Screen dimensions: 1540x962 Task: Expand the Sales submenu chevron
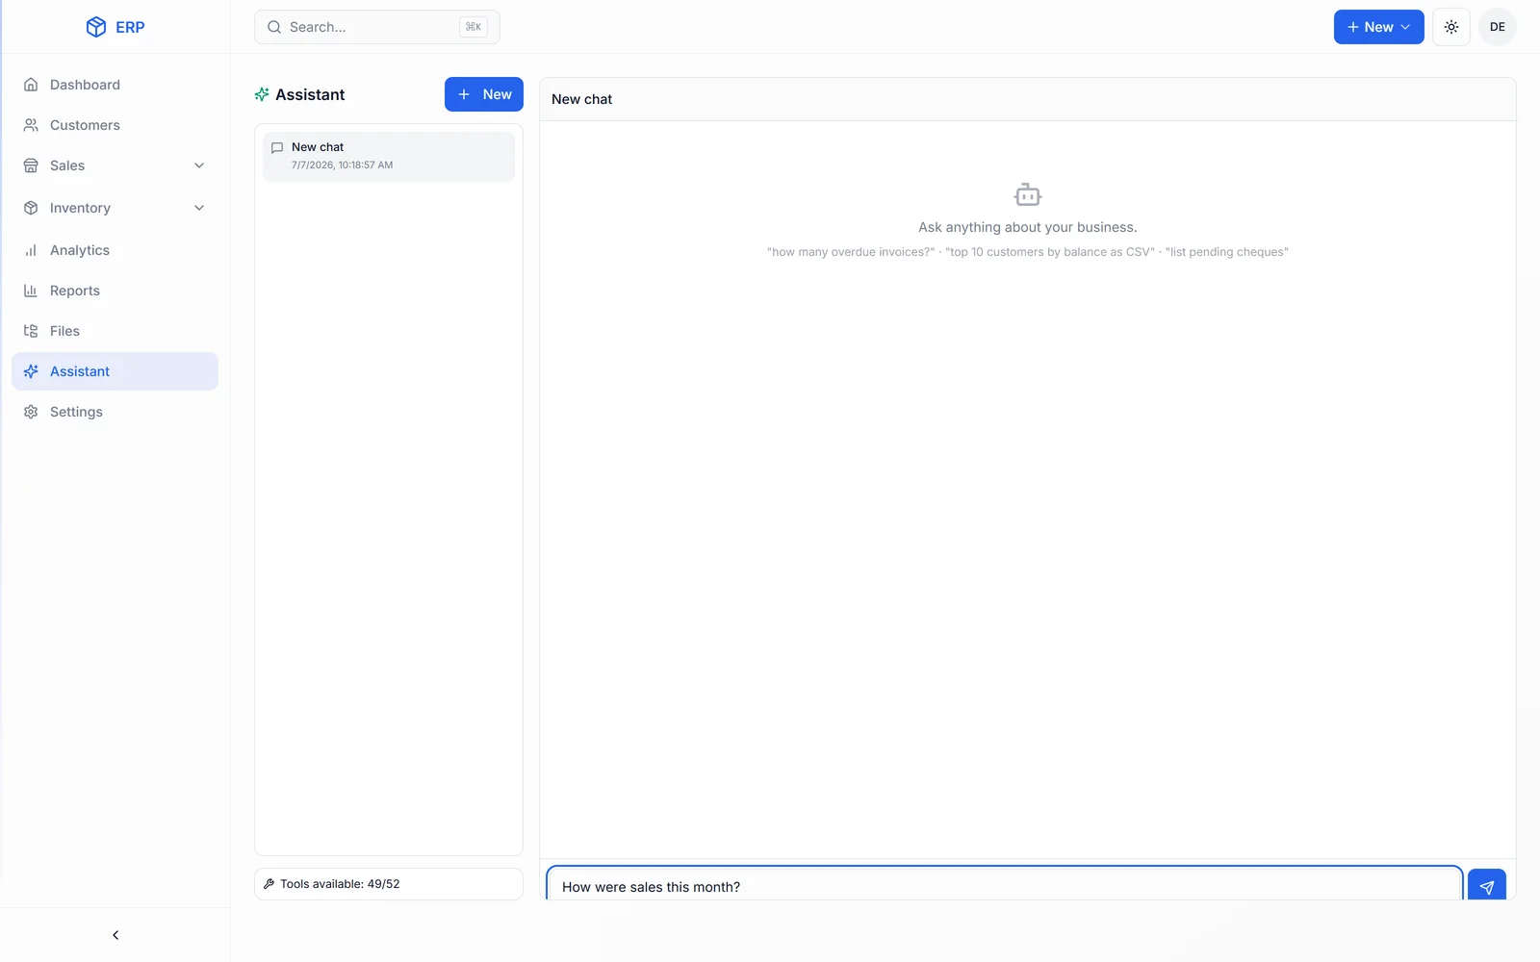(x=199, y=165)
